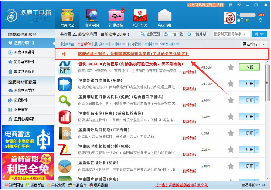Click the 电商雷达 banner ad
This screenshot has height=190, width=271.
(x=28, y=139)
